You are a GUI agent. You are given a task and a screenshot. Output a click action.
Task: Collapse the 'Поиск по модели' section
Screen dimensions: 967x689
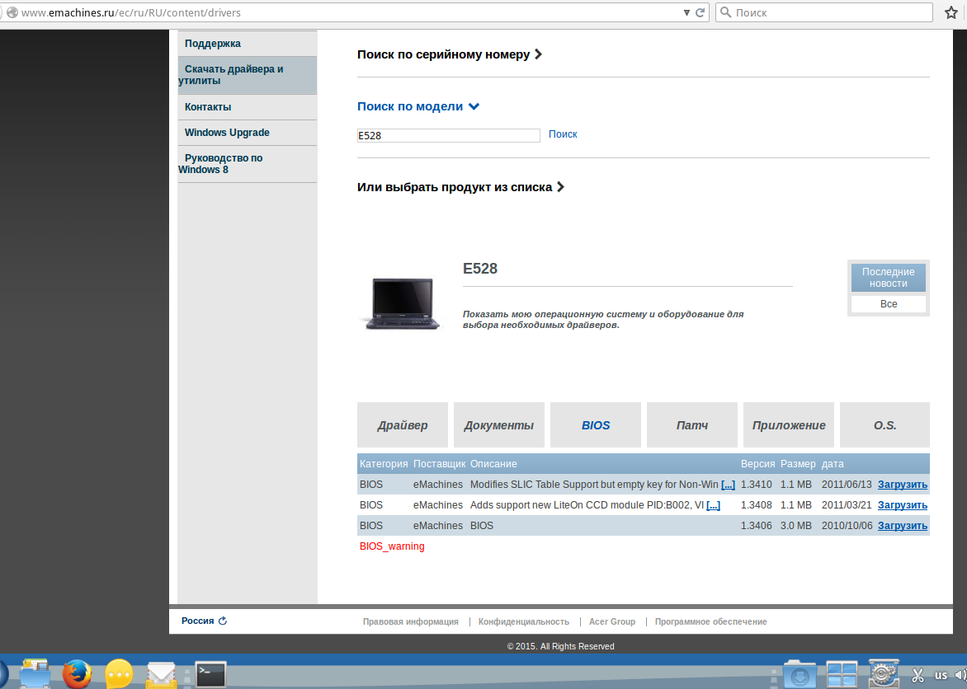[x=418, y=106]
